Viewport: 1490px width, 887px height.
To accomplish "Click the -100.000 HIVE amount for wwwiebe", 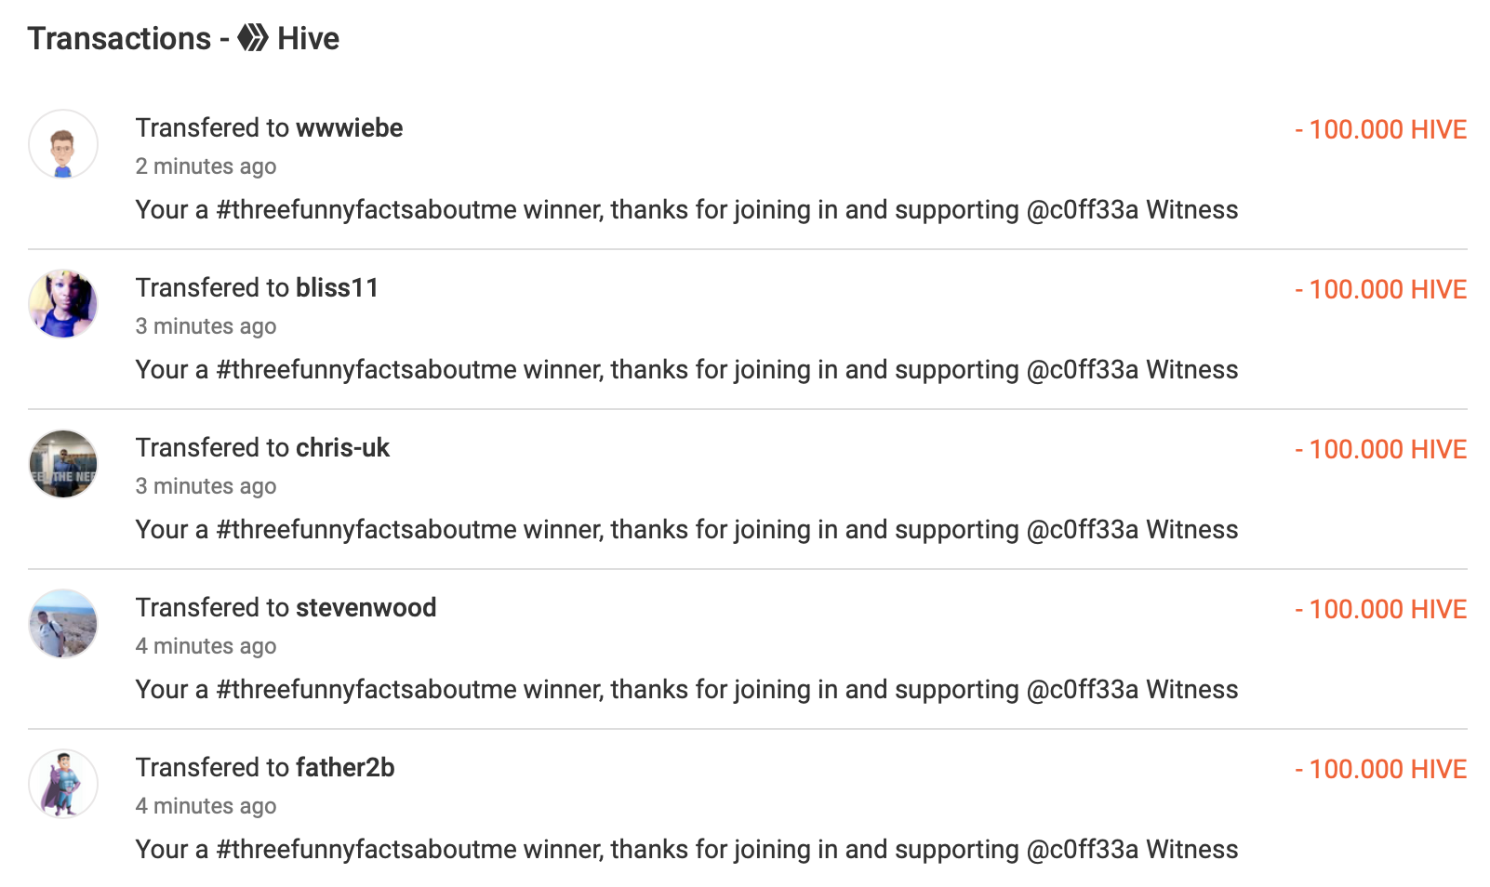I will pos(1380,129).
